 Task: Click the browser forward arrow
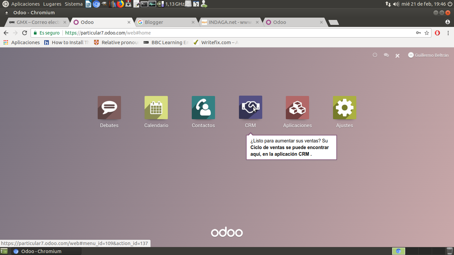click(15, 33)
